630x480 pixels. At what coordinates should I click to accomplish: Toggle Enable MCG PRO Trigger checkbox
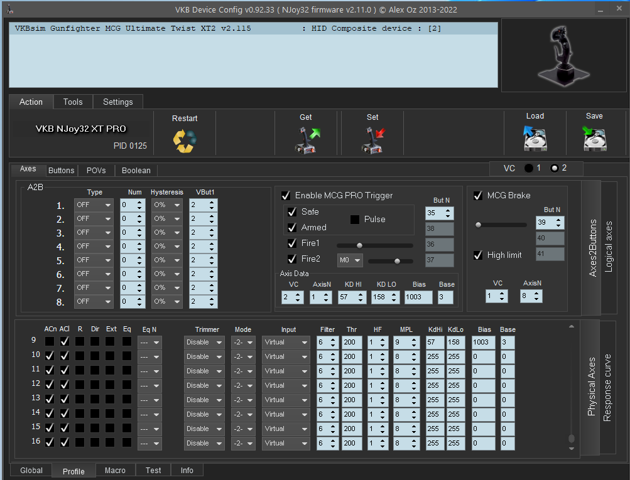point(286,196)
